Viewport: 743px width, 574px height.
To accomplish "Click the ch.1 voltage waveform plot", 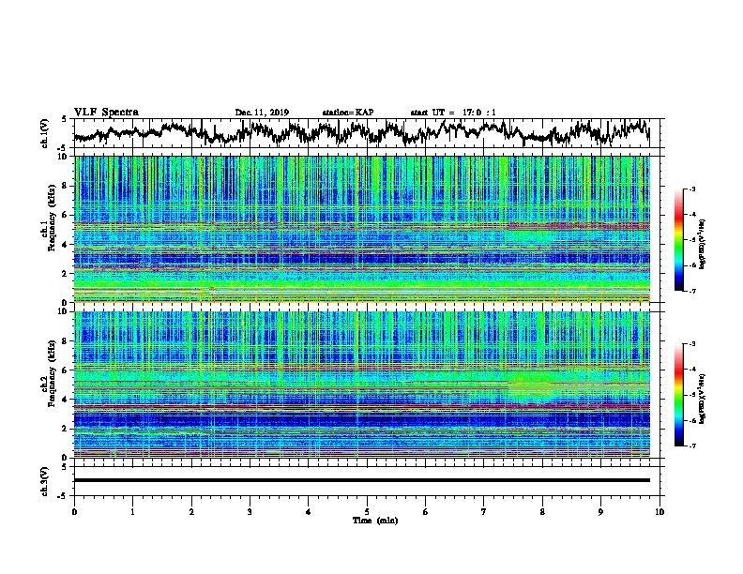I will tap(362, 133).
